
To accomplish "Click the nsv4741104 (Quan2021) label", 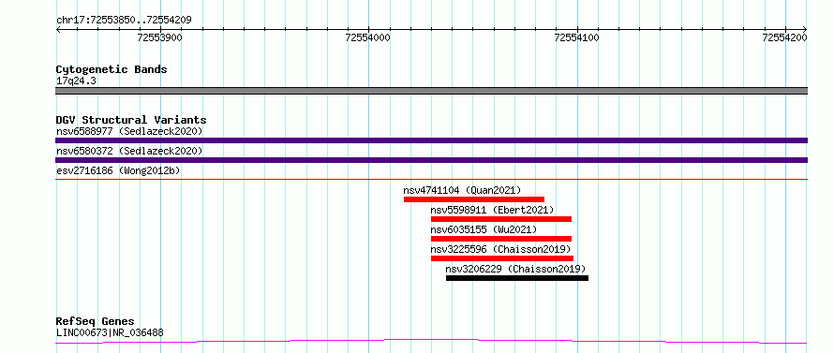I will 462,190.
